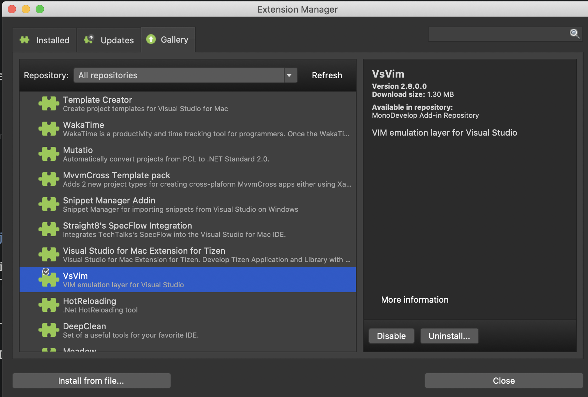Open the All repositories dropdown
Screen dimensions: 588x397
tap(186, 75)
